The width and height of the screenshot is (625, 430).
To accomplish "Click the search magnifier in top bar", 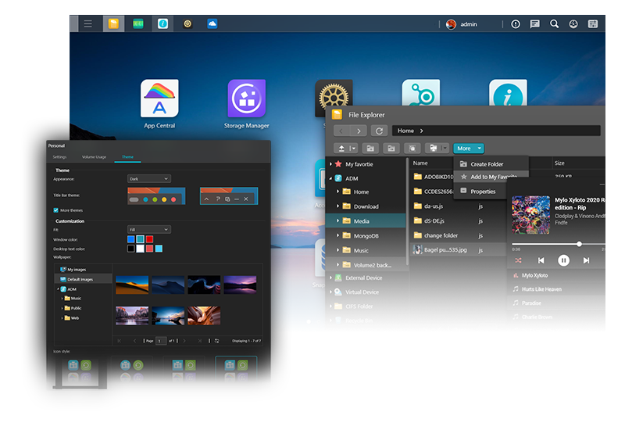I will pyautogui.click(x=554, y=24).
